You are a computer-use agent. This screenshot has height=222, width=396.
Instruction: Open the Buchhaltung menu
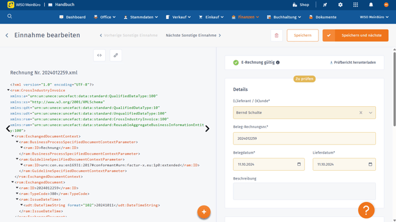click(x=284, y=17)
